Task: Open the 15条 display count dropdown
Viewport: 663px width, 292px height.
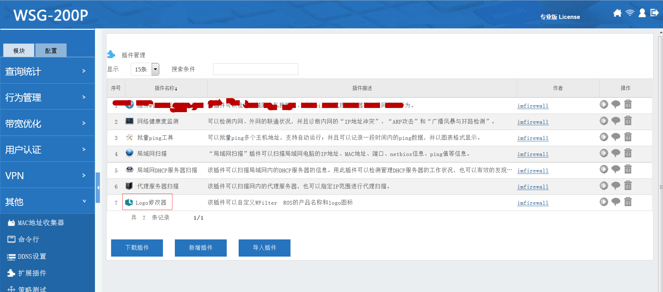Action: click(x=155, y=69)
